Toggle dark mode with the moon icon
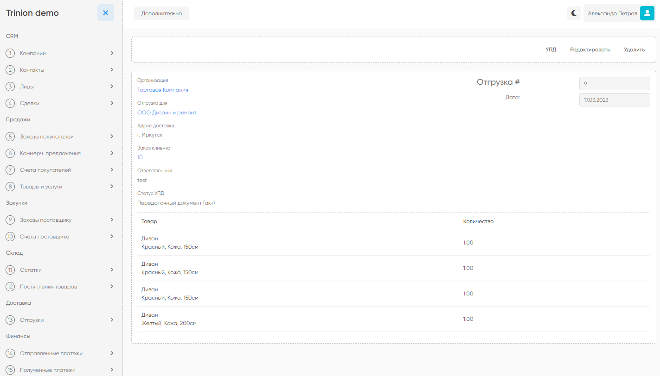 [x=574, y=13]
